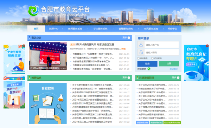Viewport: 211px width, 128px height.
Task: Click the green 注册 button
Action: [x=169, y=63]
